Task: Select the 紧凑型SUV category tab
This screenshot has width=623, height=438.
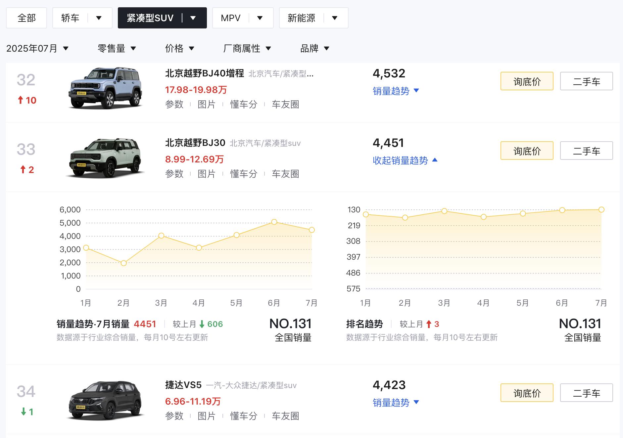Action: [x=150, y=18]
